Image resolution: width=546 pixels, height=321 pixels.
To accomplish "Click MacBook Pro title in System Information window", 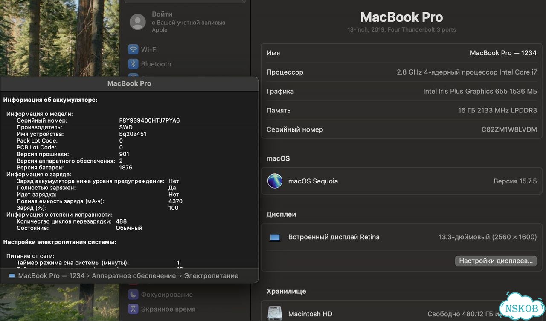I will (x=129, y=83).
